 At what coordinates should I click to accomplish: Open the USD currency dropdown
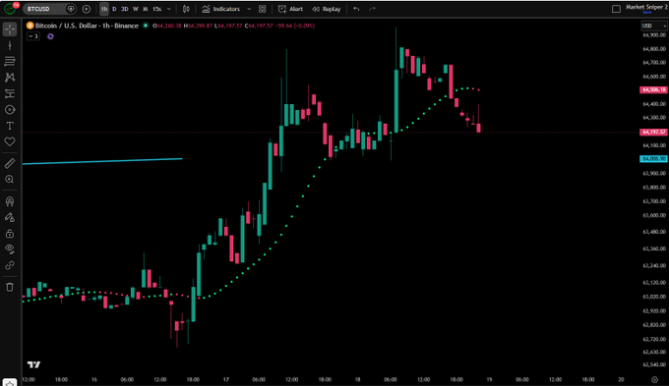[x=653, y=26]
